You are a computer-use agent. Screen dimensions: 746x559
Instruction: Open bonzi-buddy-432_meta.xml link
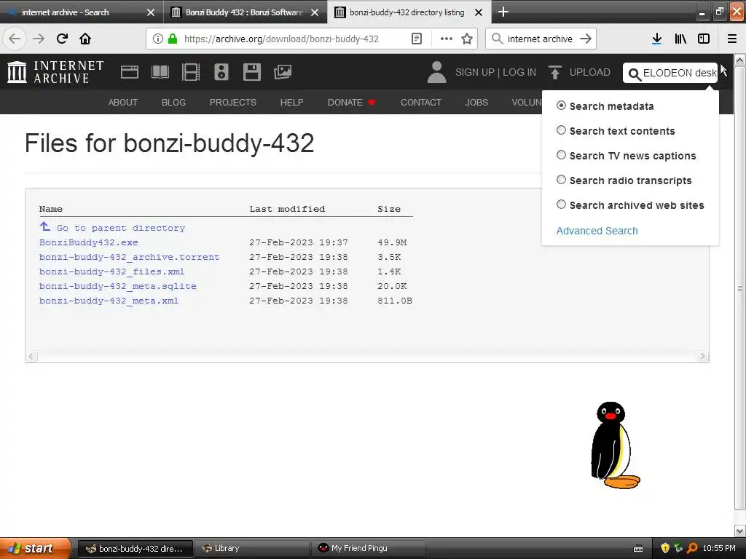coord(109,301)
